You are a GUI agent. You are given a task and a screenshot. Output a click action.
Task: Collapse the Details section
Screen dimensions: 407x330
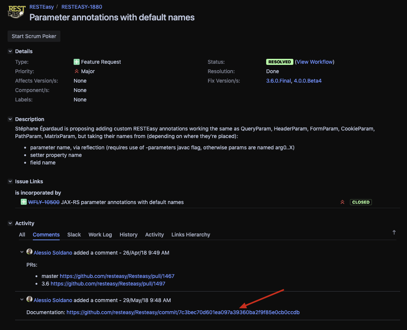point(10,51)
